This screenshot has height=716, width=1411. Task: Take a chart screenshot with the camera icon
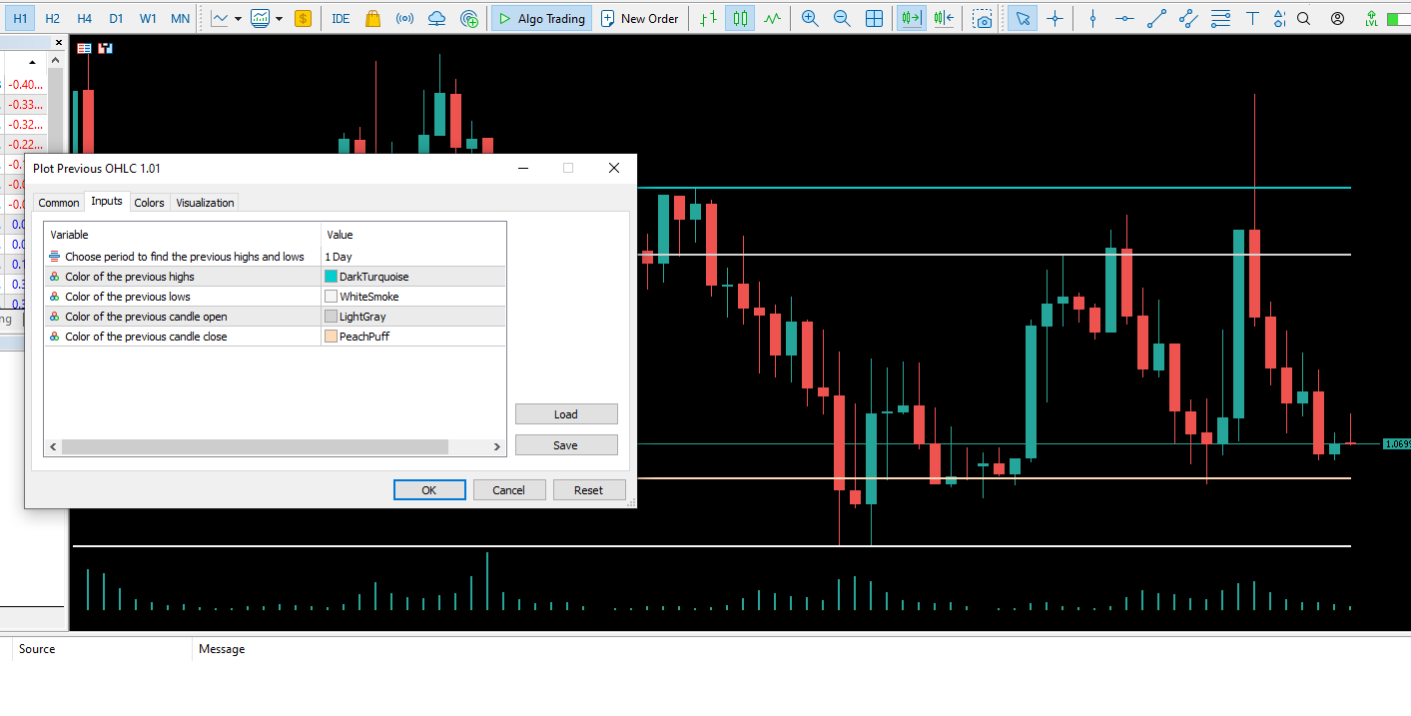(983, 17)
